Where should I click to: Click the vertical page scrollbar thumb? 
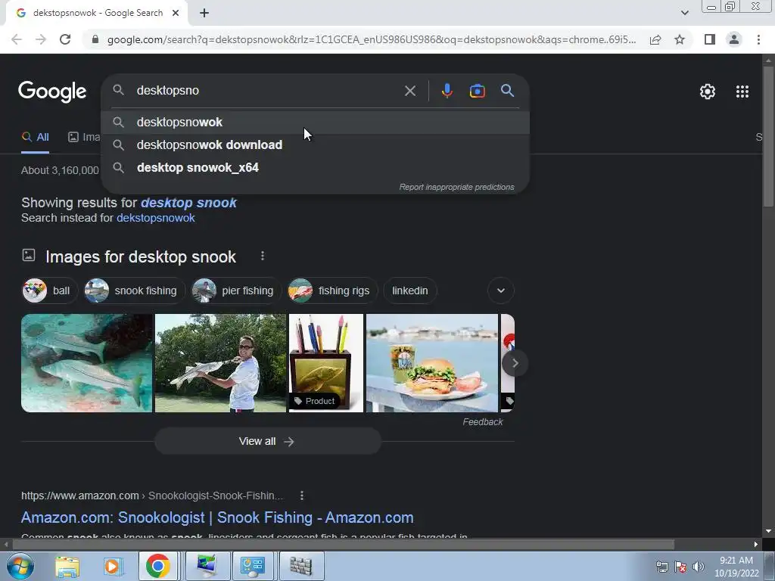[768, 135]
